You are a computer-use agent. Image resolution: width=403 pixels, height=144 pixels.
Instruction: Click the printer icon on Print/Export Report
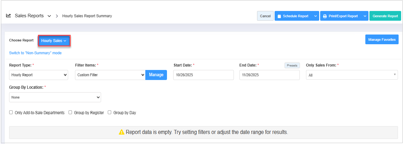point(325,16)
